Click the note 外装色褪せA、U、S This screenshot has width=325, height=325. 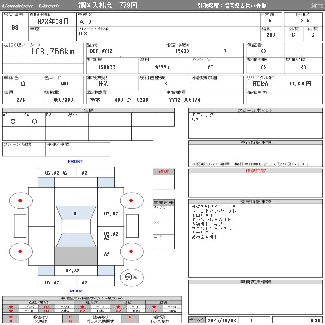(214, 207)
